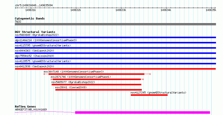
Task: Click nsv6412938 (Sedlazeck2020) label
Action: pos(35,66)
